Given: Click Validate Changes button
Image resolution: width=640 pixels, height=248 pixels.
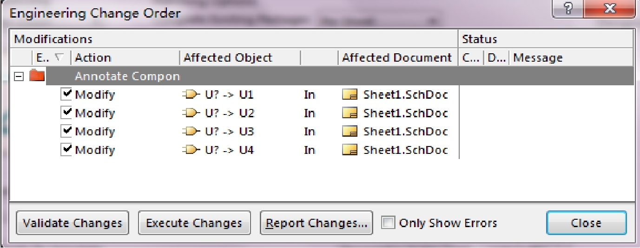Looking at the screenshot, I should (73, 223).
